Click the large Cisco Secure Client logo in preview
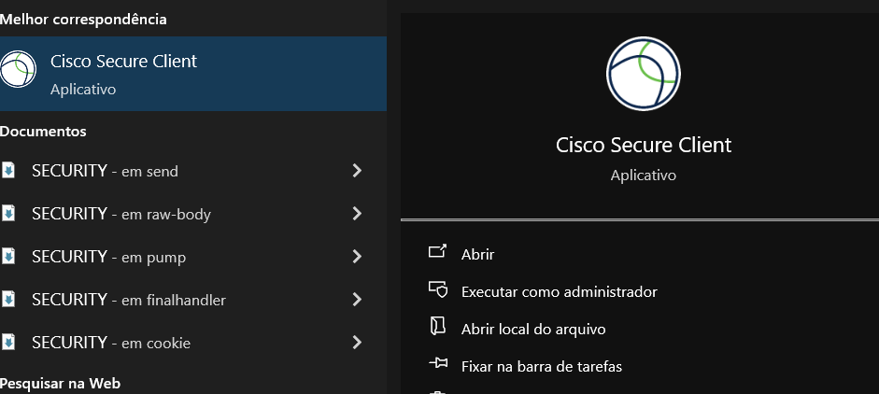 (x=643, y=74)
